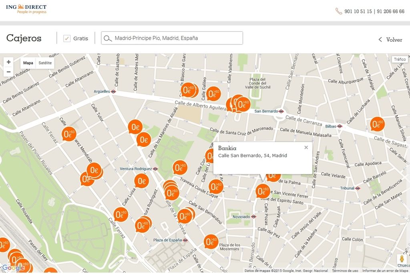This screenshot has height=274, width=410.
Task: Click the San Bernardo metro station icon
Action: point(281,111)
